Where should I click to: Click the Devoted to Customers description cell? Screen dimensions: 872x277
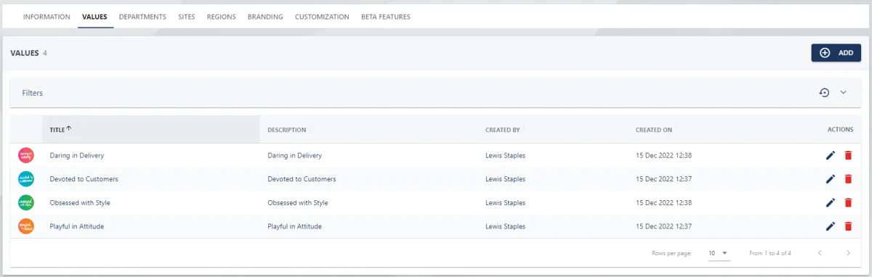click(302, 179)
